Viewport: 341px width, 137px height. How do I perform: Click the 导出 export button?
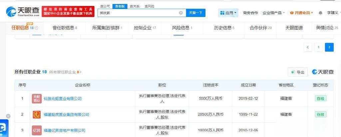[298, 72]
